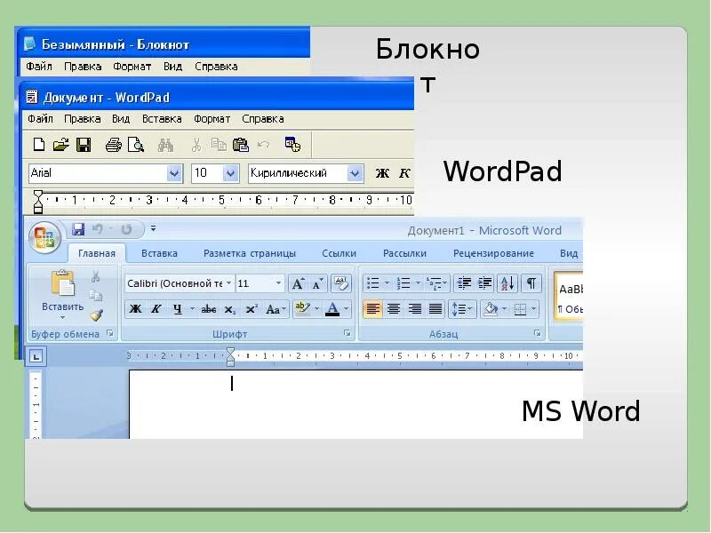Click the tab selector L button on Word ruler

tap(36, 356)
